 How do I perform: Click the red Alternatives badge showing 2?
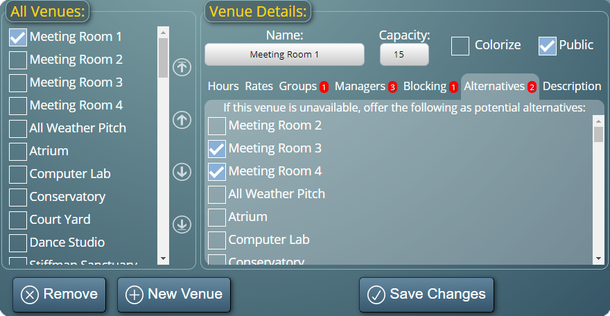(532, 87)
